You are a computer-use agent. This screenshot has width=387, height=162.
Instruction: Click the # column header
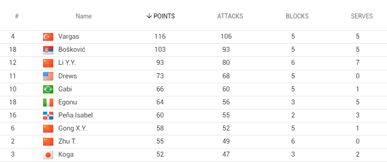tap(17, 16)
